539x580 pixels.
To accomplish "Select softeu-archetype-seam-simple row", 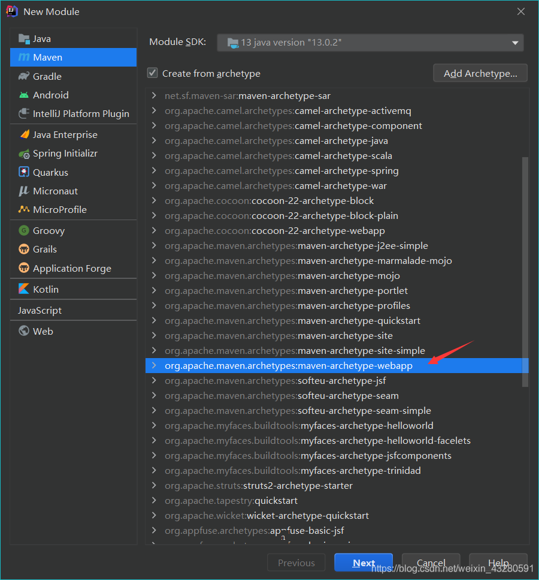I will pos(337,411).
